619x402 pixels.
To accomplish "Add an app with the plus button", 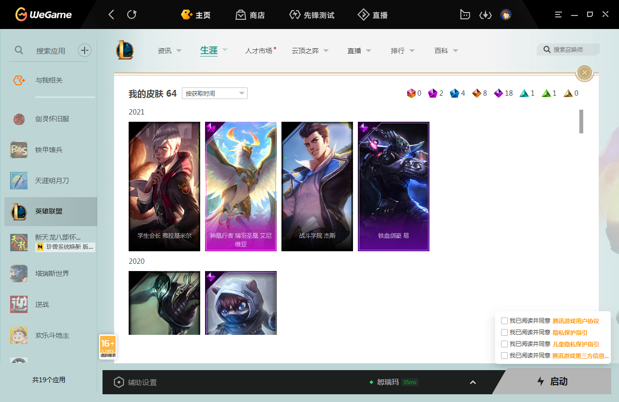I will click(x=85, y=50).
